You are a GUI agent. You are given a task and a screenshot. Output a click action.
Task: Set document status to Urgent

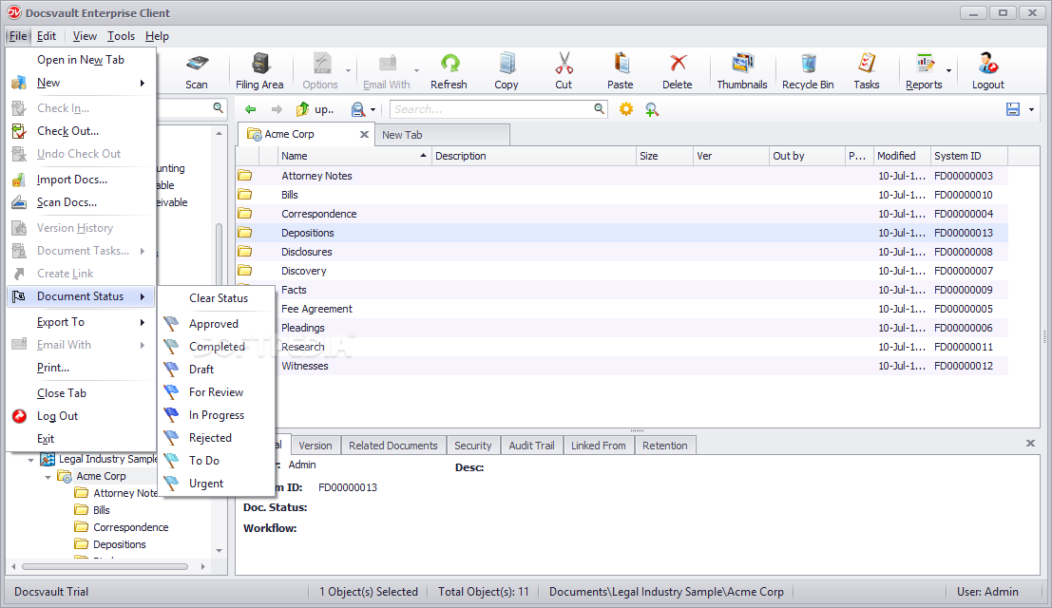[x=218, y=484]
